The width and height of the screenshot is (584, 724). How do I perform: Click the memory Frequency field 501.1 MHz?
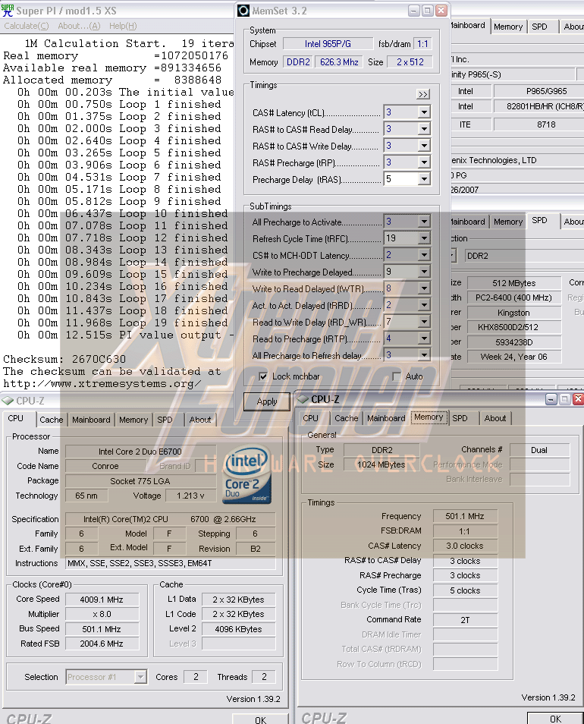(x=465, y=516)
